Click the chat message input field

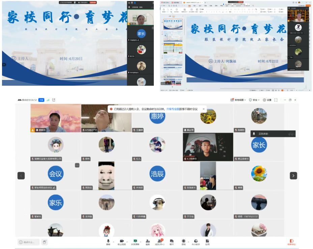click(29, 242)
